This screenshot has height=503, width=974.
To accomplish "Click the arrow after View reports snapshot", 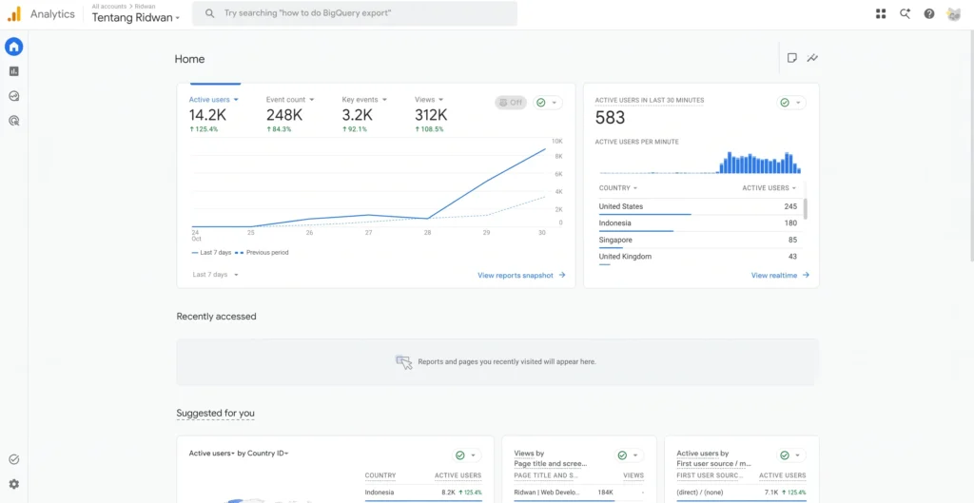I will pos(562,275).
